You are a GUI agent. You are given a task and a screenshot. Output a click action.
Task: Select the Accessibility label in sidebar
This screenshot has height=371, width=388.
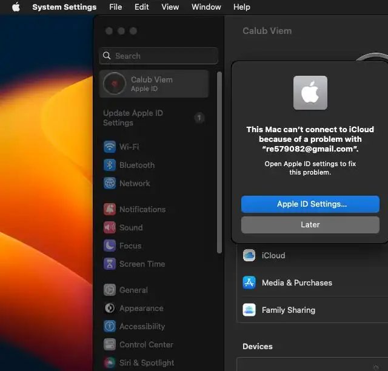(x=142, y=327)
